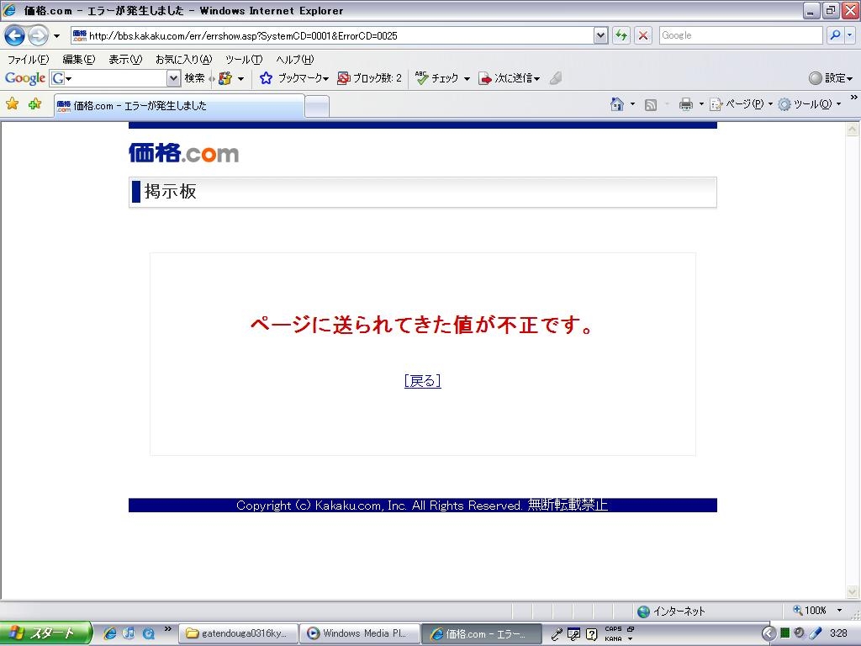
Task: Click the 検索 button on Google Toolbar
Action: pos(194,78)
